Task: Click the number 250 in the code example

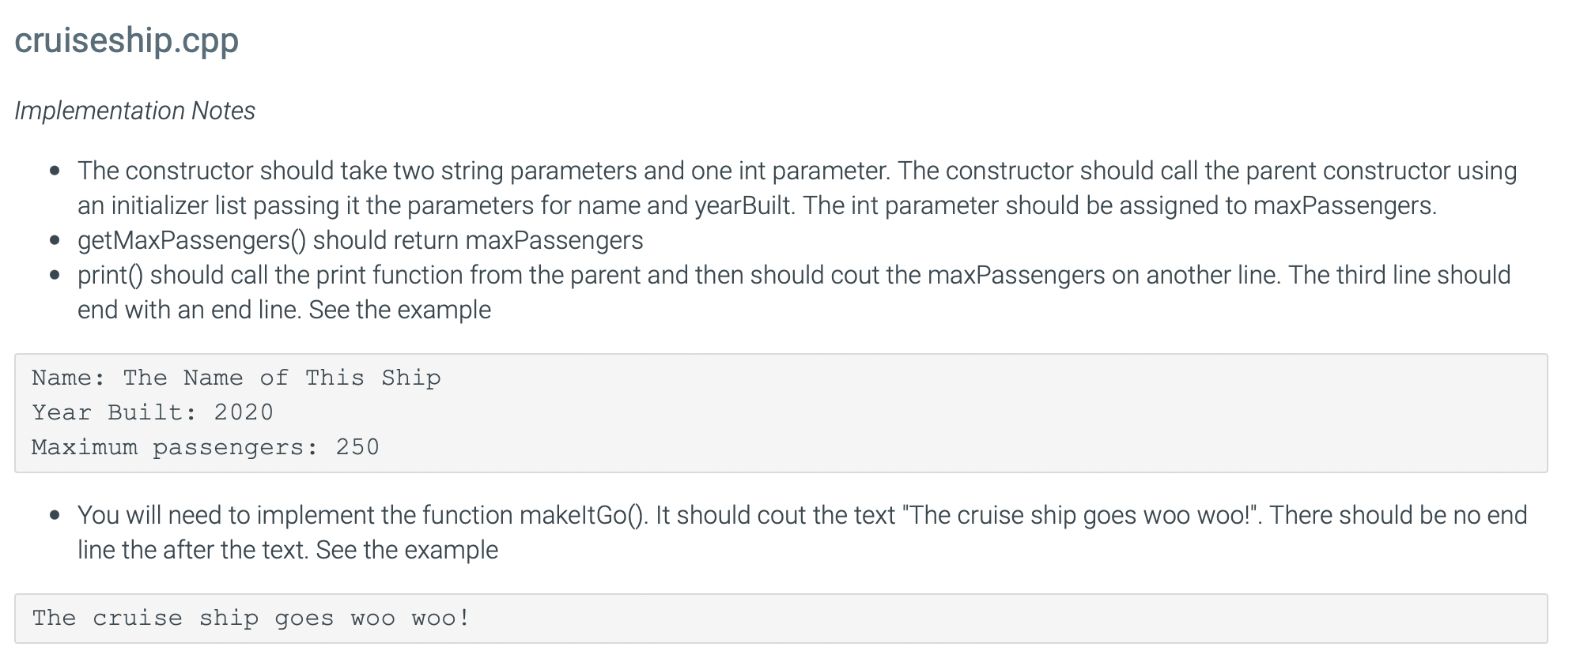Action: 357,447
